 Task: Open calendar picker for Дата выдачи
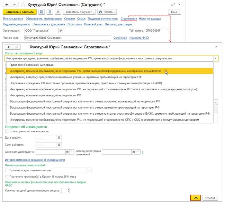59,137
